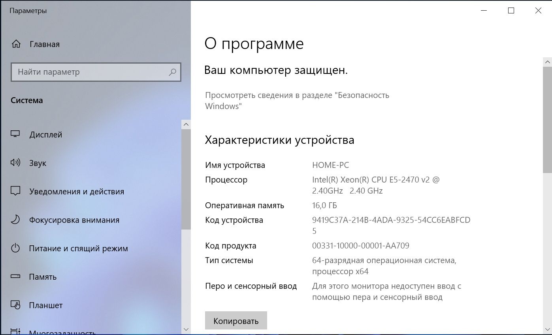Viewport: 552px width, 335px height.
Task: Click the 16,0 ГБ memory value
Action: pyautogui.click(x=324, y=205)
